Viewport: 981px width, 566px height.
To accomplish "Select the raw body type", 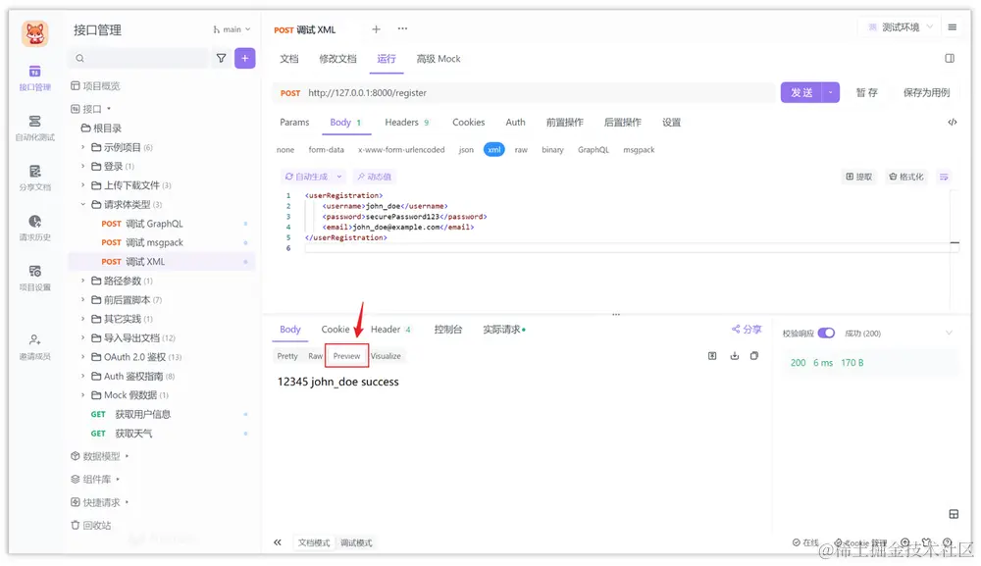I will (x=521, y=149).
